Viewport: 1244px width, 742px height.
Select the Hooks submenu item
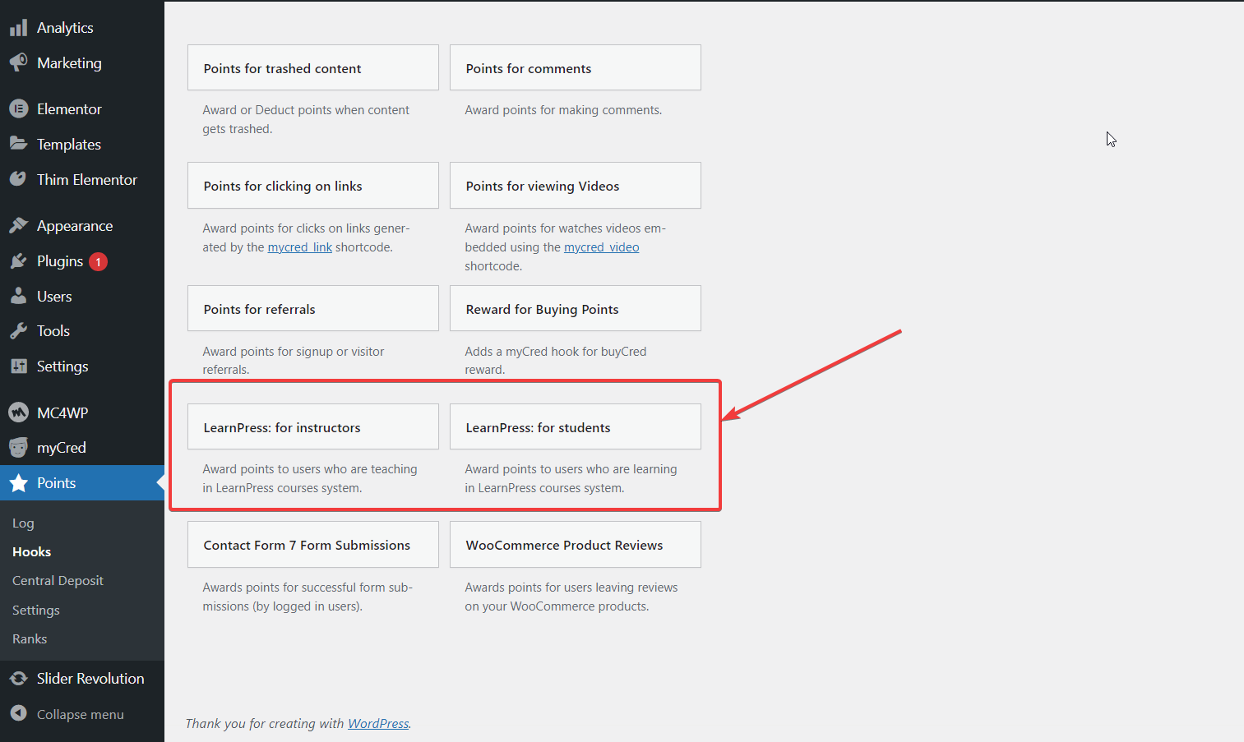(31, 552)
